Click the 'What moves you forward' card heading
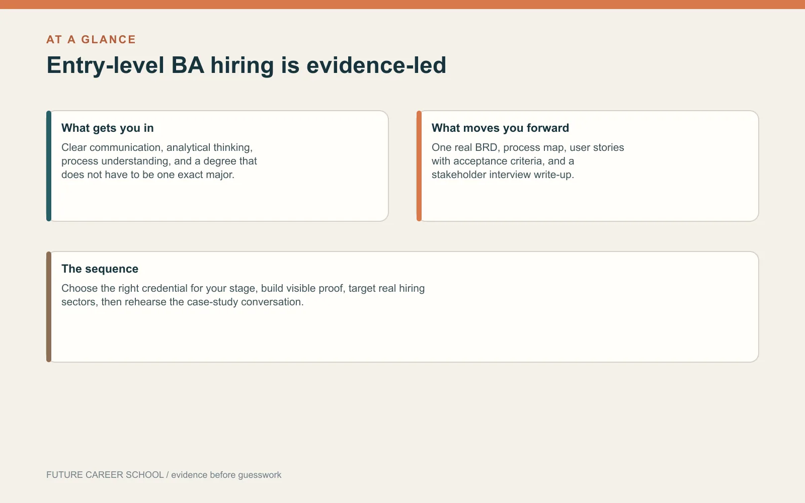The width and height of the screenshot is (805, 503). [500, 128]
